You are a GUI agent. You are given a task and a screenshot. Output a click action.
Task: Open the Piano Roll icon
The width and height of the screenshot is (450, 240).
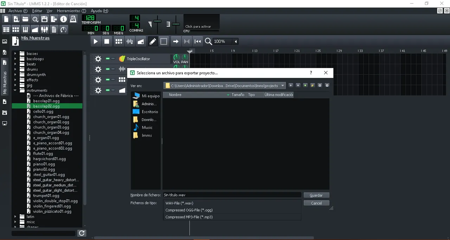[25, 29]
